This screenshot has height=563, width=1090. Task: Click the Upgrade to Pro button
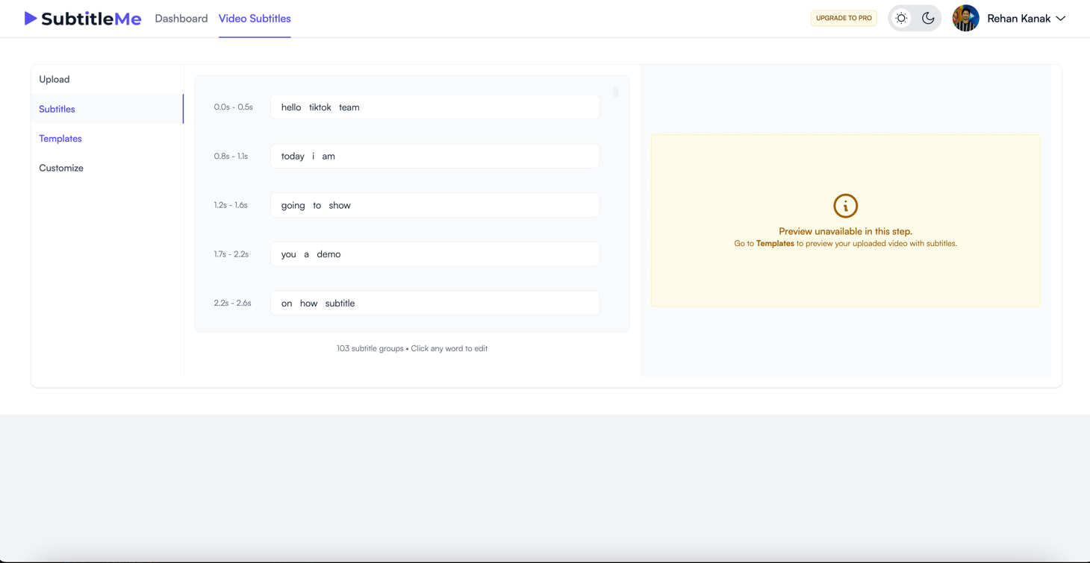coord(844,19)
